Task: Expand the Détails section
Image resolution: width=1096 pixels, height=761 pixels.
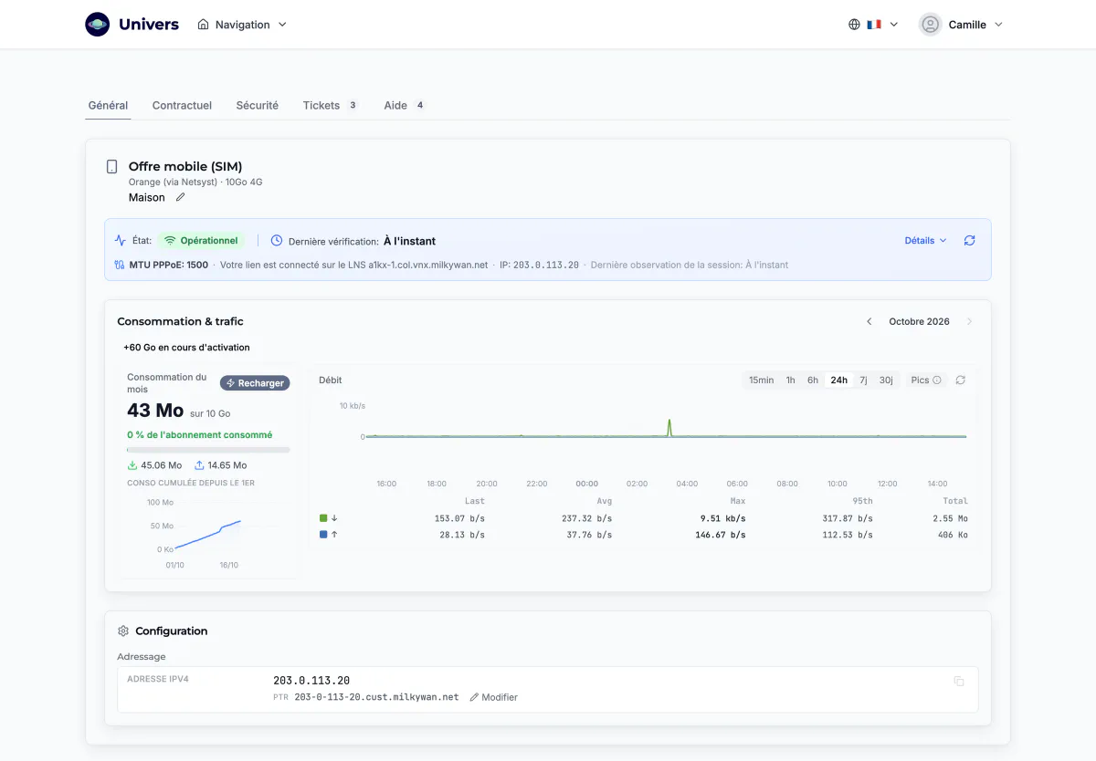Action: [925, 241]
